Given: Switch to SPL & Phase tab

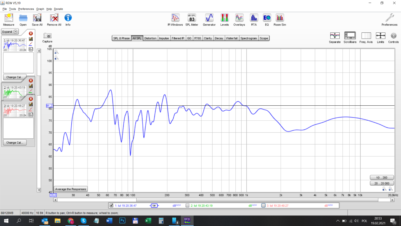Looking at the screenshot, I should (x=121, y=38).
